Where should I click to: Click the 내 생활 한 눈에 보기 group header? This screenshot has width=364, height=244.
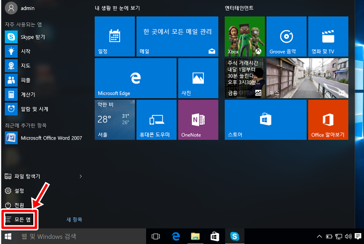117,8
